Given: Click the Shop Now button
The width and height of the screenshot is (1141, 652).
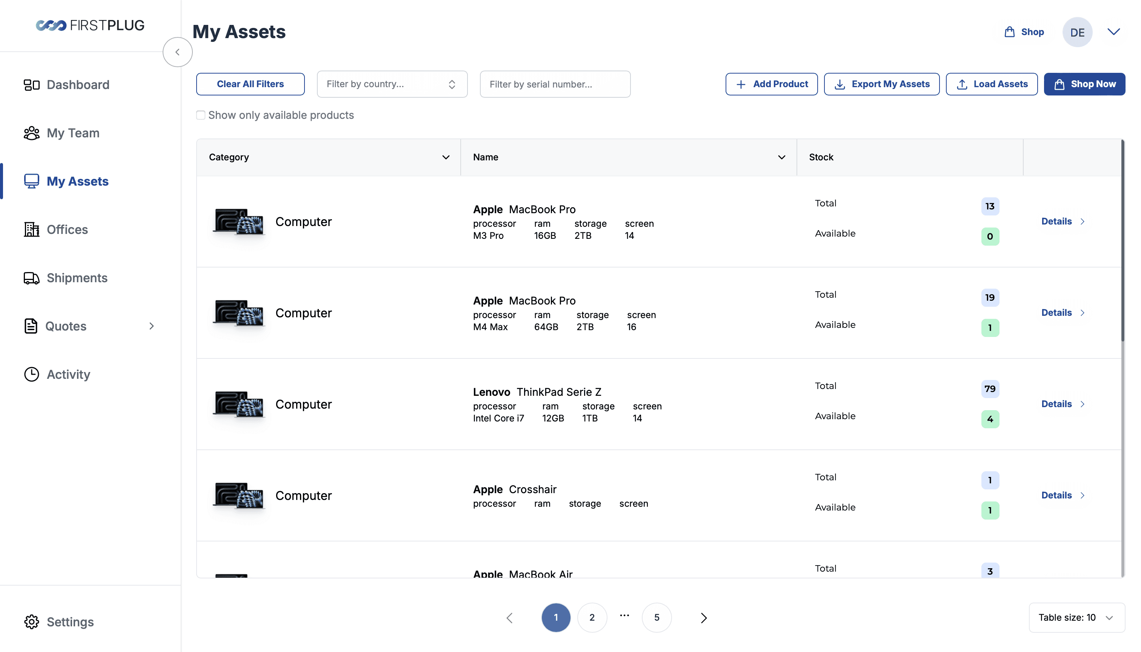Looking at the screenshot, I should pyautogui.click(x=1084, y=84).
